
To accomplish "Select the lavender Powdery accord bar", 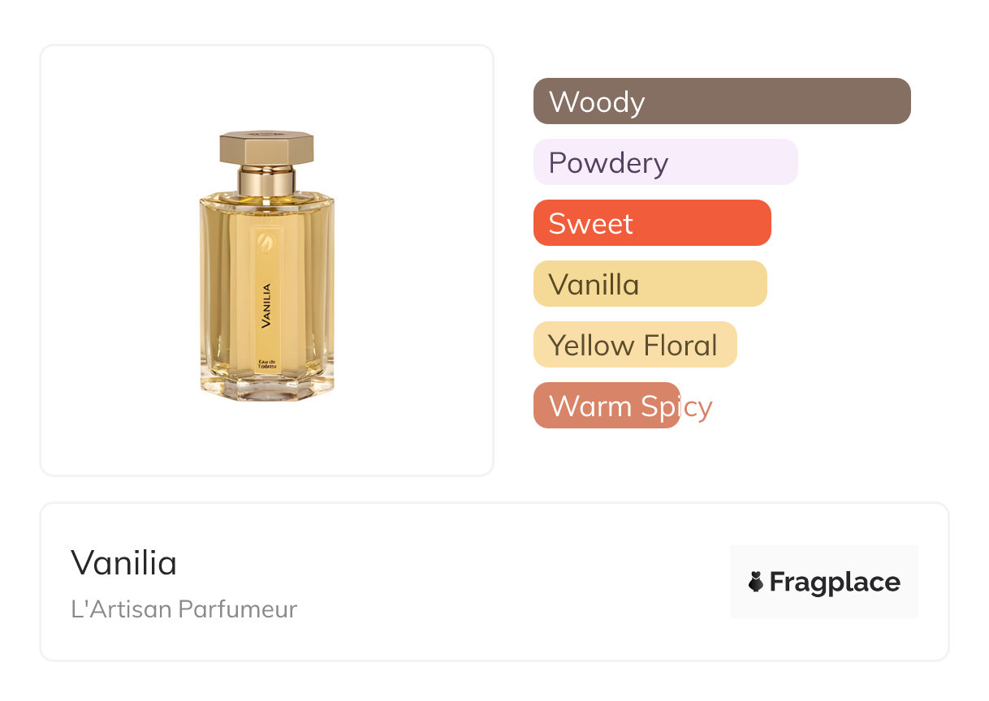I will click(665, 162).
